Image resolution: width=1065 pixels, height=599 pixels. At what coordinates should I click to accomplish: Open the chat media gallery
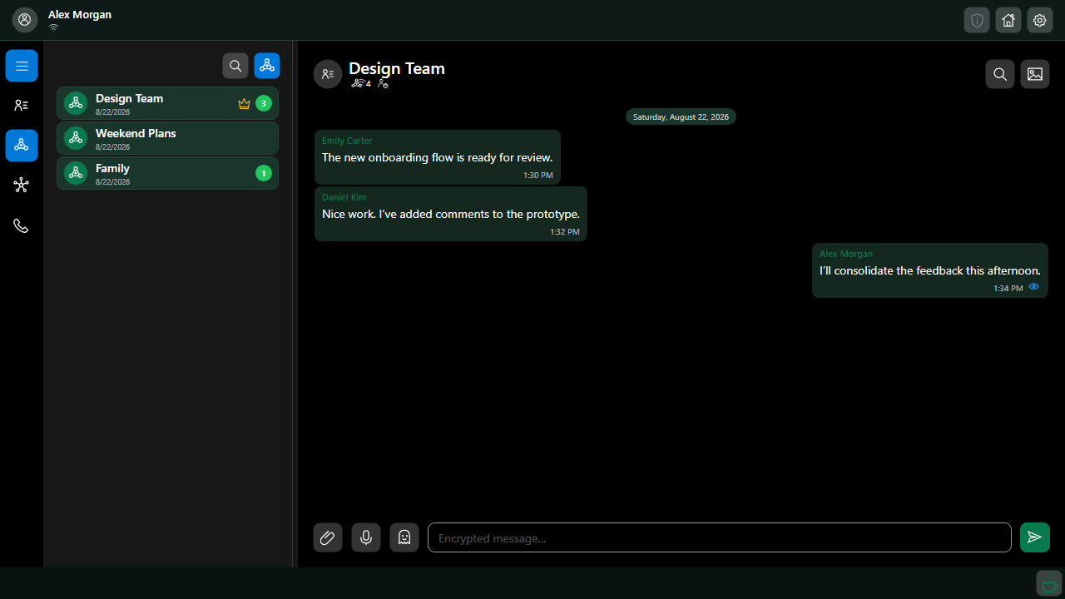[x=1035, y=74]
